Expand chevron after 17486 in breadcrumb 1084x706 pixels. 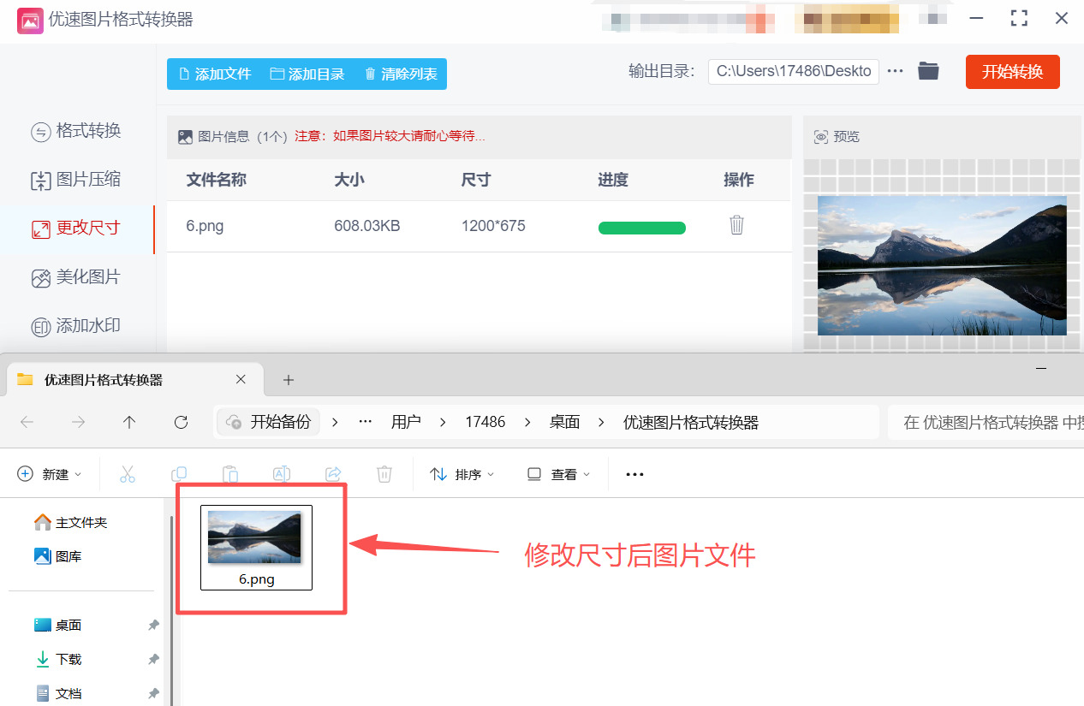tap(527, 422)
